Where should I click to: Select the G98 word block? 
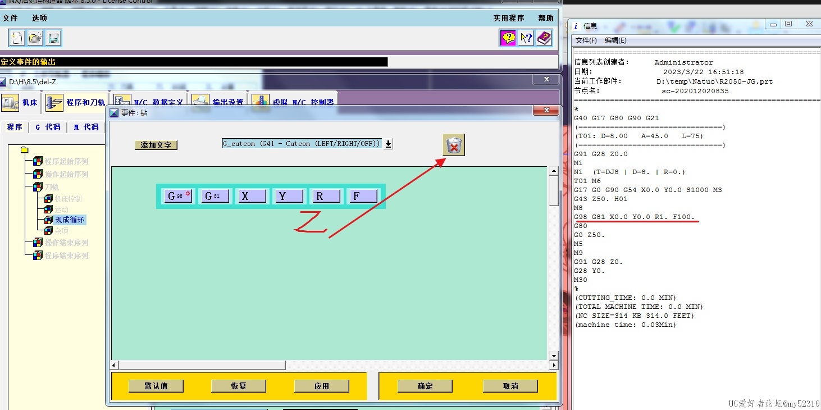[179, 196]
